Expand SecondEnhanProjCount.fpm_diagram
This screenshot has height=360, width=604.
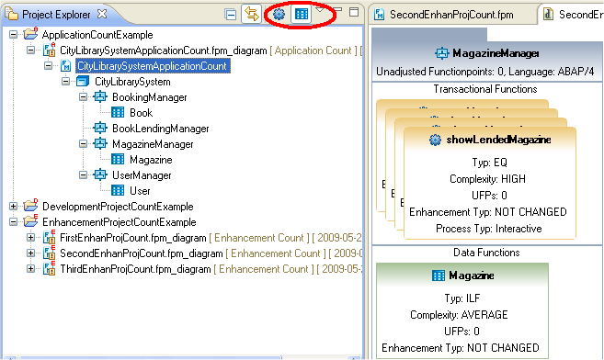(x=31, y=253)
